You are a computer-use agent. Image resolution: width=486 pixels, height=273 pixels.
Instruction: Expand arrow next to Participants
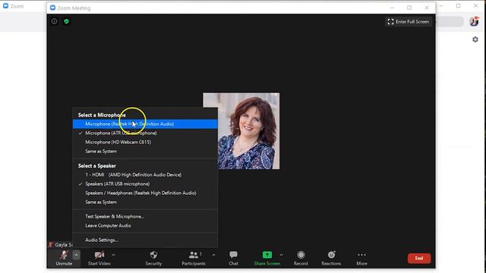click(214, 255)
